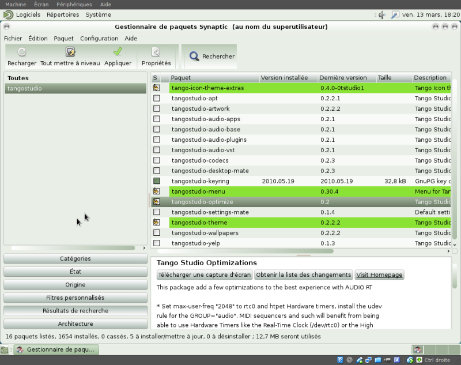The width and height of the screenshot is (461, 365).
Task: Follow the Visit Homepage link
Action: (x=379, y=274)
